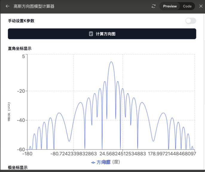205x172 pixels.
Task: Click the back arrow icon
Action: click(x=7, y=6)
